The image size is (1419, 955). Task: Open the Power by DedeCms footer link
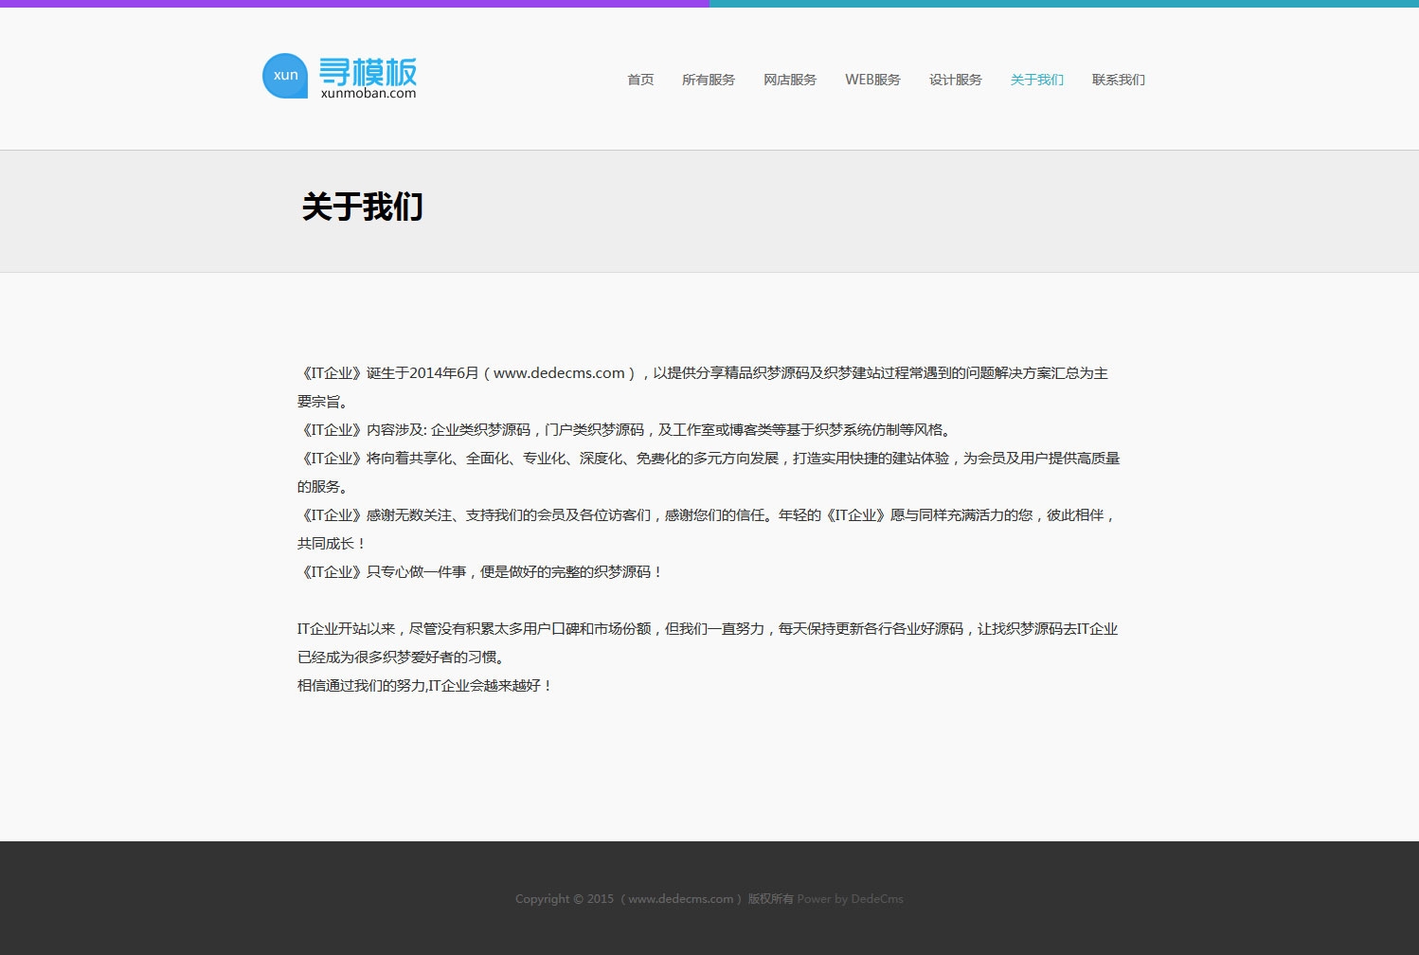tap(850, 899)
